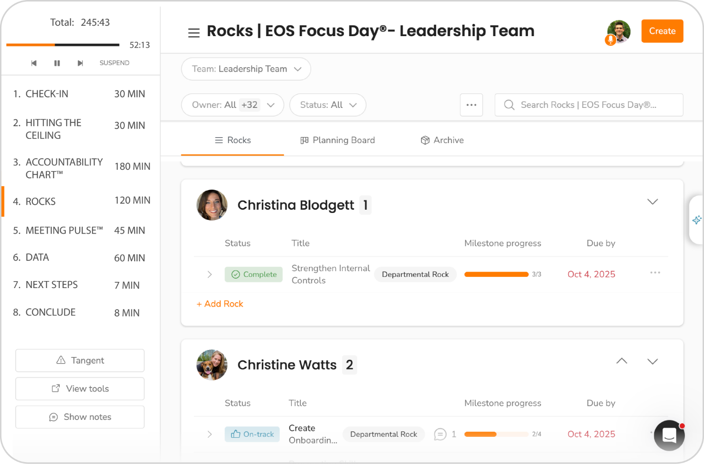
Task: Activate the microphone icon near the avatar
Action: point(610,40)
